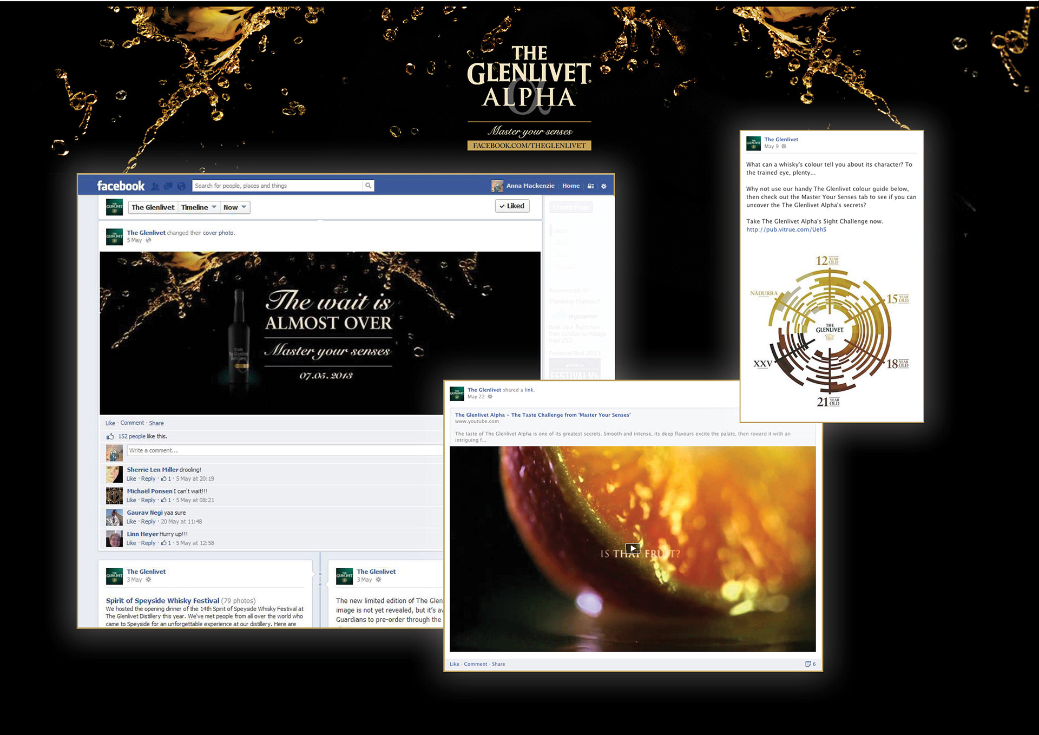Click the avatar on the cover photo post
Viewport: 1039px width, 735px height.
114,236
